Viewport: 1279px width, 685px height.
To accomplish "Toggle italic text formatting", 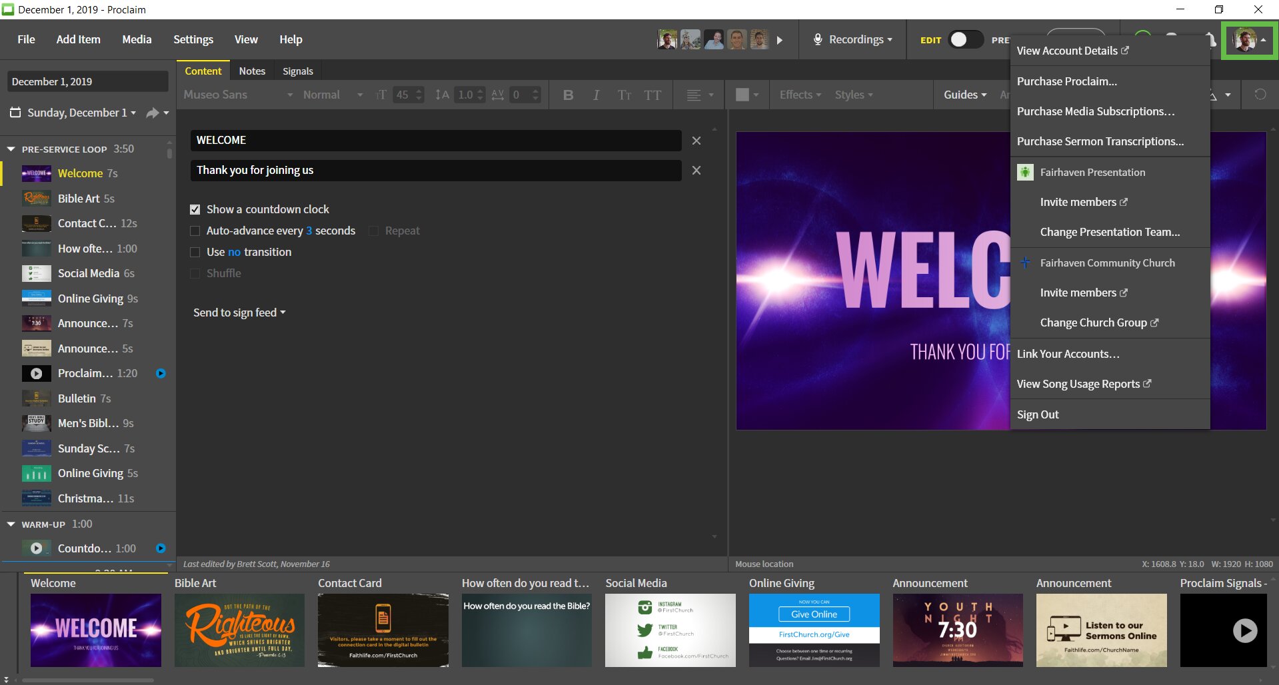I will pyautogui.click(x=596, y=95).
